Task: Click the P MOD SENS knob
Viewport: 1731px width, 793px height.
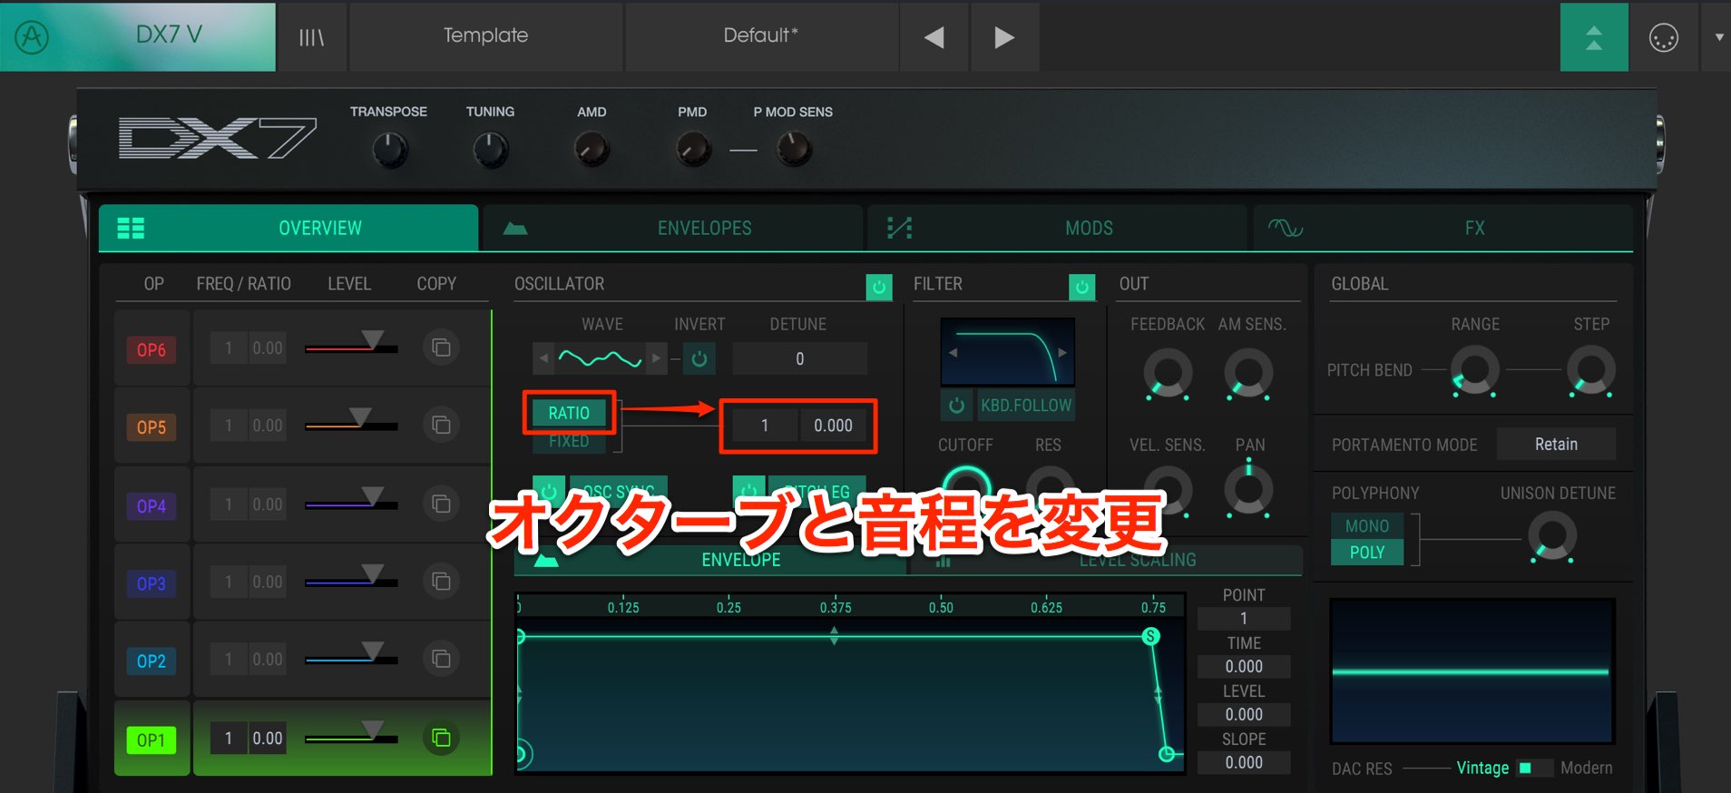Action: pyautogui.click(x=794, y=150)
